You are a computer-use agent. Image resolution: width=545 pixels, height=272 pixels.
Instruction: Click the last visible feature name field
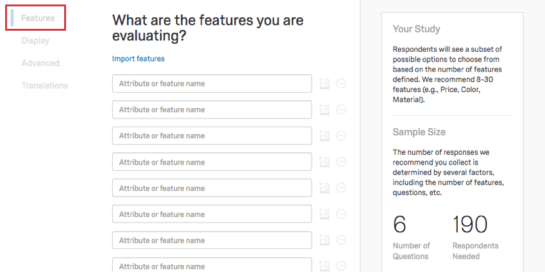[x=212, y=266]
